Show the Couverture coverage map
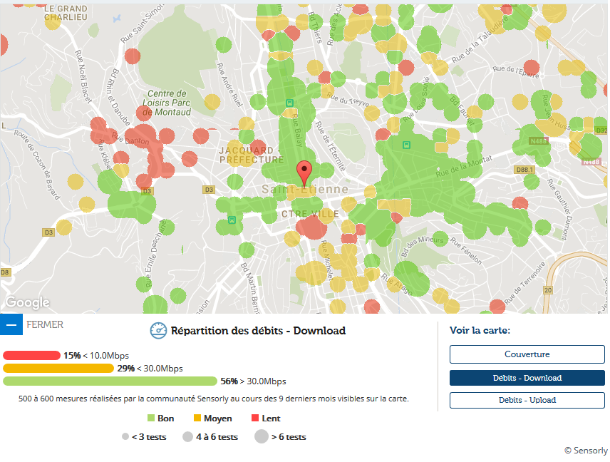The width and height of the screenshot is (610, 462). pos(527,354)
